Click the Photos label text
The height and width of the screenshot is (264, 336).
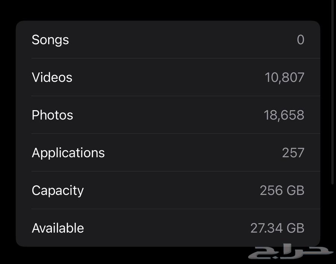(x=52, y=115)
